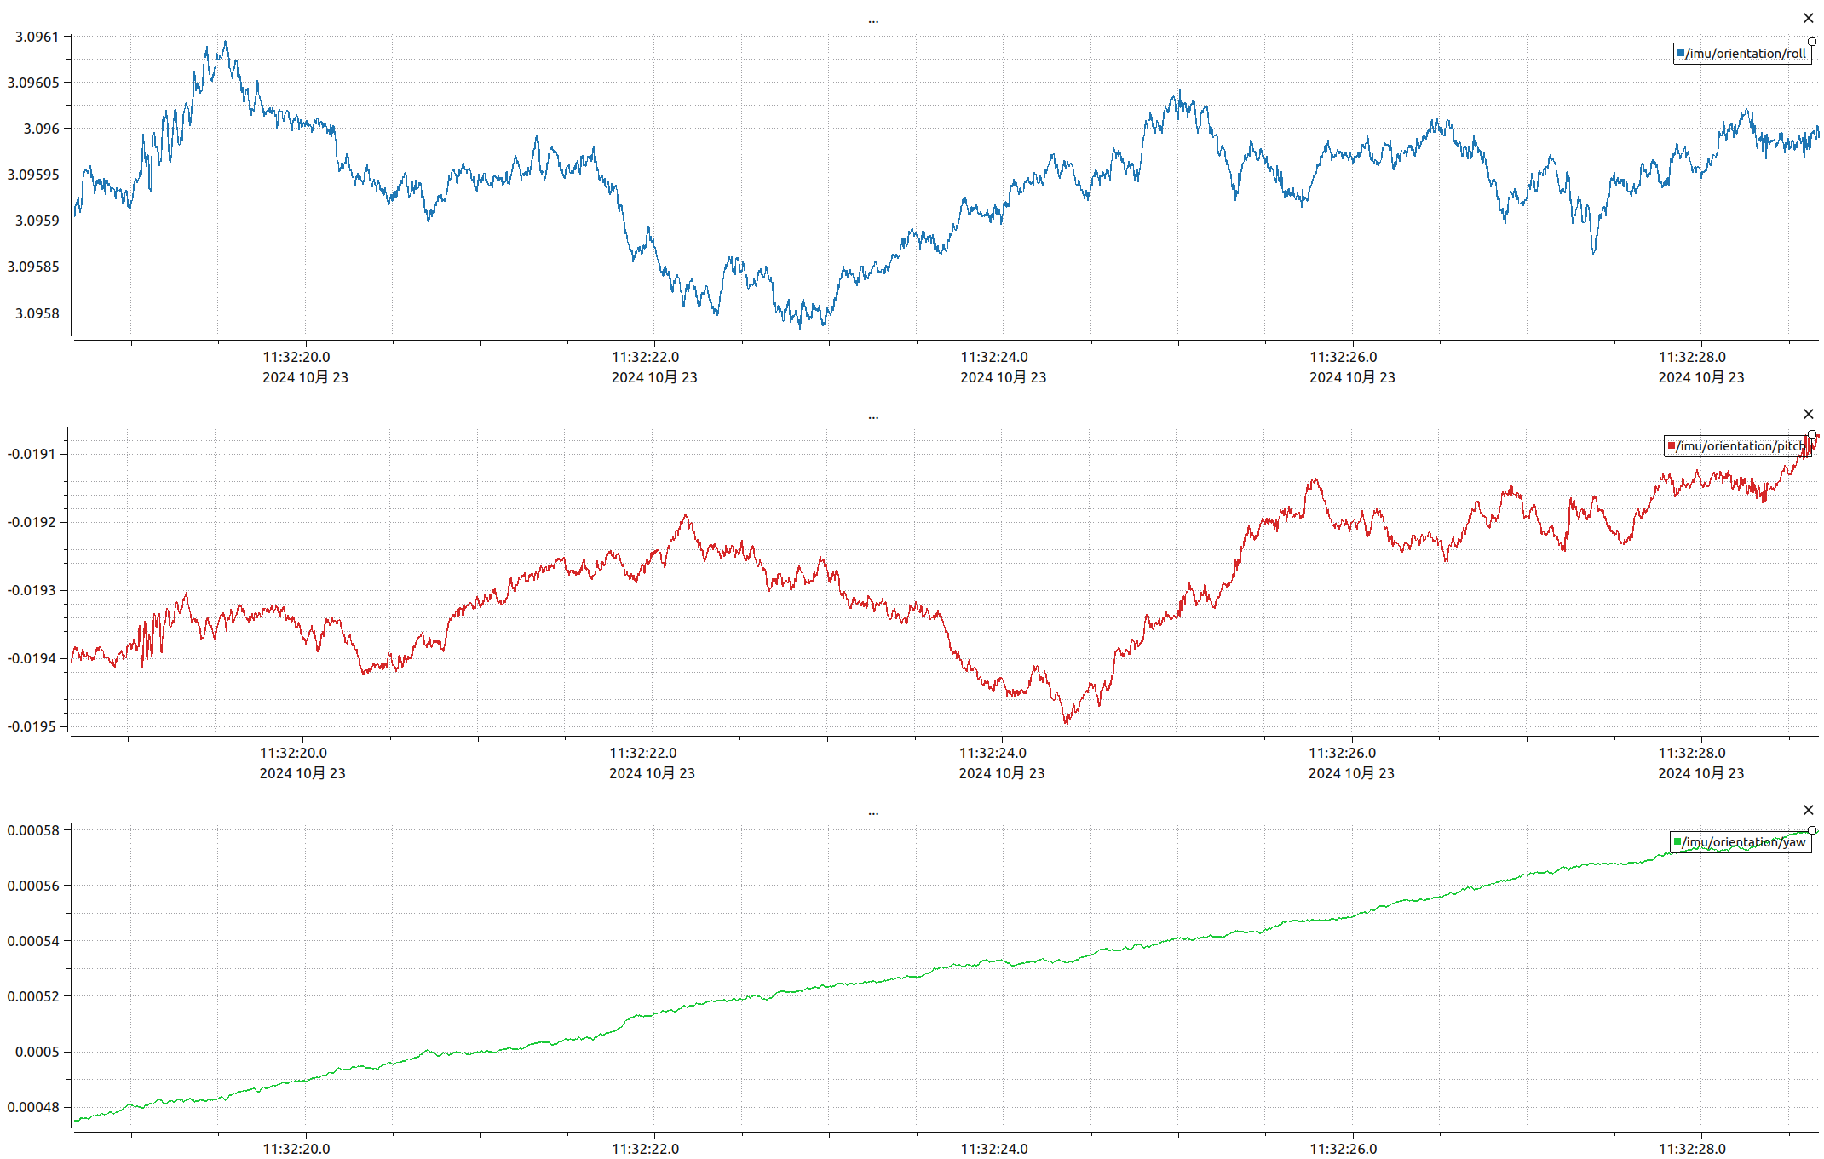
Task: Click the 0.0005 y-axis label on yaw plot
Action: [x=37, y=1052]
